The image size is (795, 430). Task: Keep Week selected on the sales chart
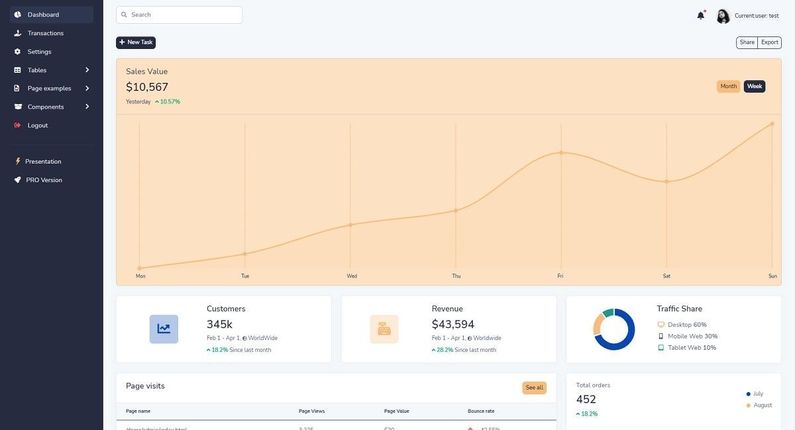click(x=754, y=85)
